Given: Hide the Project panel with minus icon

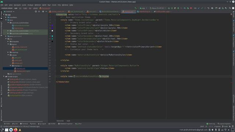Looking at the screenshot, I should [46, 11].
